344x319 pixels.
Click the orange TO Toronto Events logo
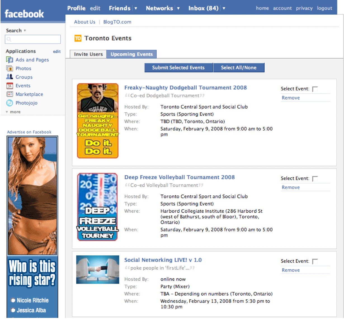(x=78, y=38)
